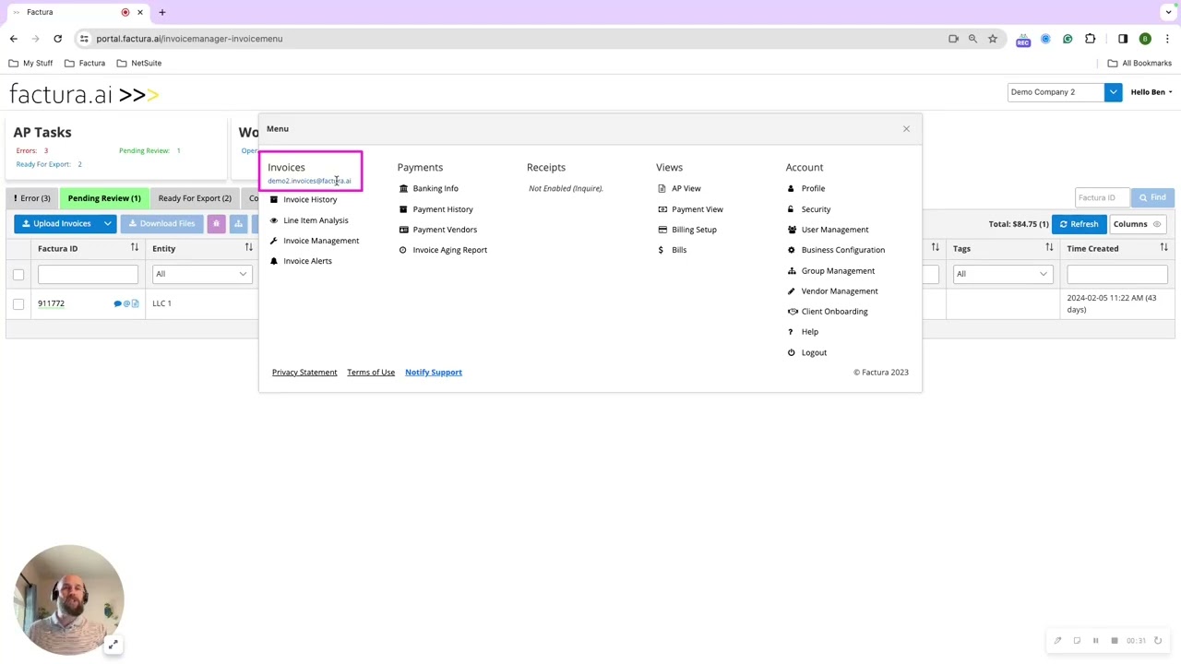Open the Tags filter dropdown
1181x664 pixels.
[1002, 274]
